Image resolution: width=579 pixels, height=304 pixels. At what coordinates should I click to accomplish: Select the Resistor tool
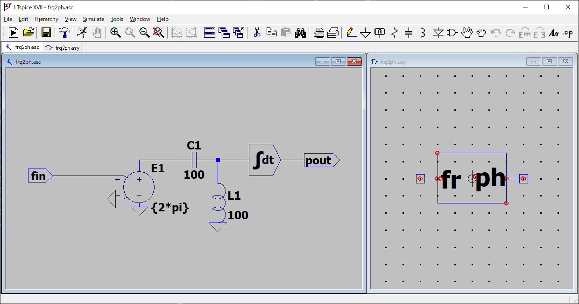(x=395, y=33)
